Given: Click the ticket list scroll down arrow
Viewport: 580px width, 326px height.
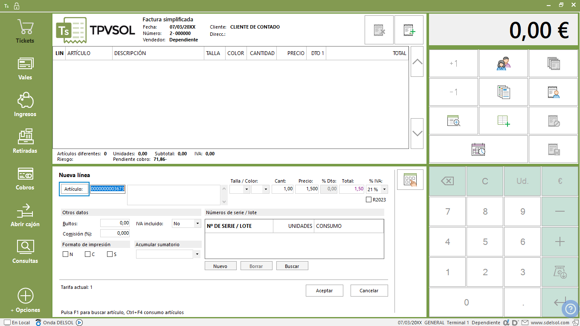Looking at the screenshot, I should 417,134.
